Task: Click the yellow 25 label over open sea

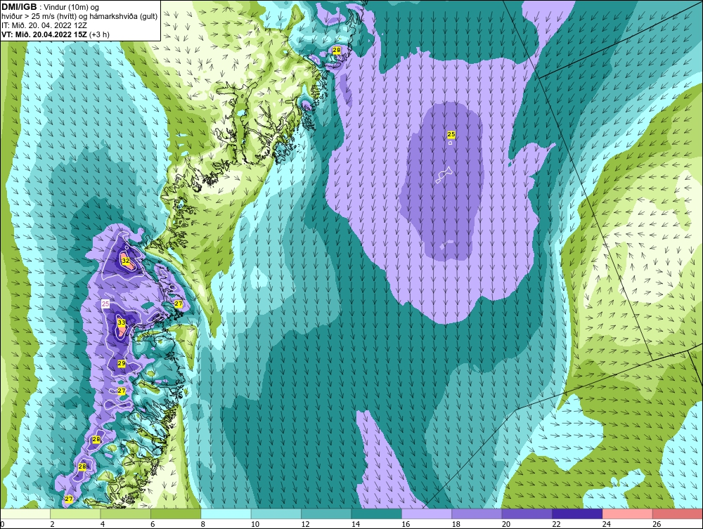Action: point(451,134)
